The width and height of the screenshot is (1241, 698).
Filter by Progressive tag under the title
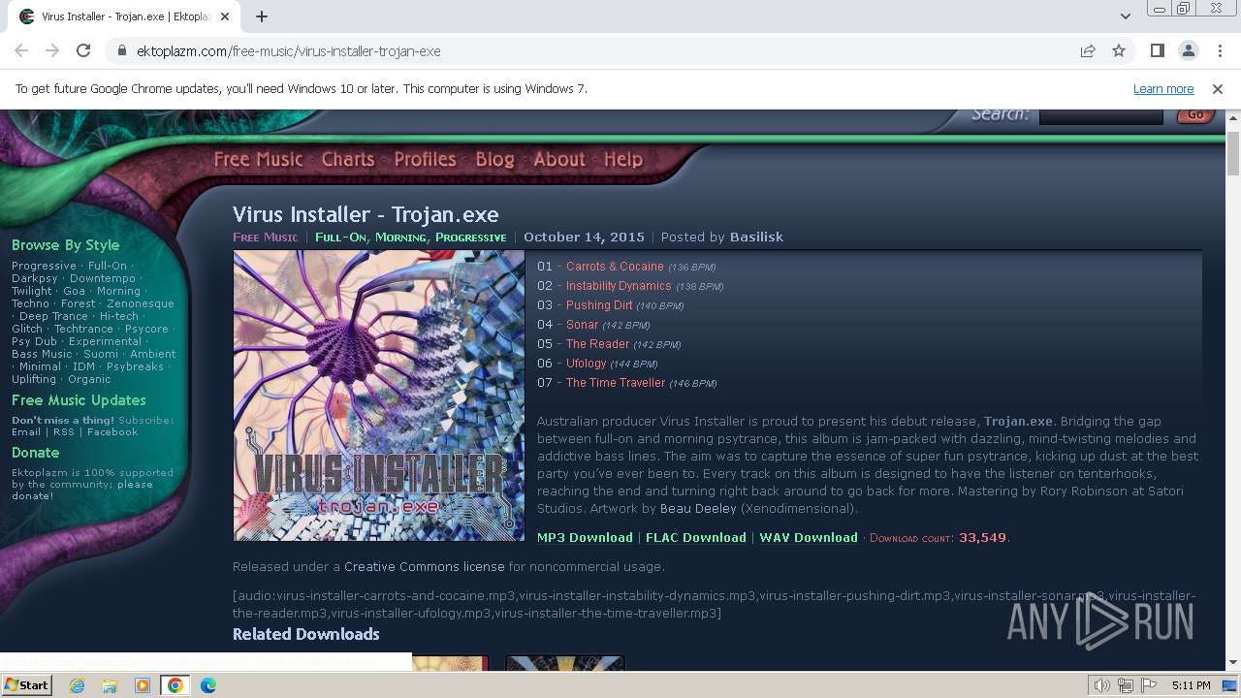click(x=470, y=237)
